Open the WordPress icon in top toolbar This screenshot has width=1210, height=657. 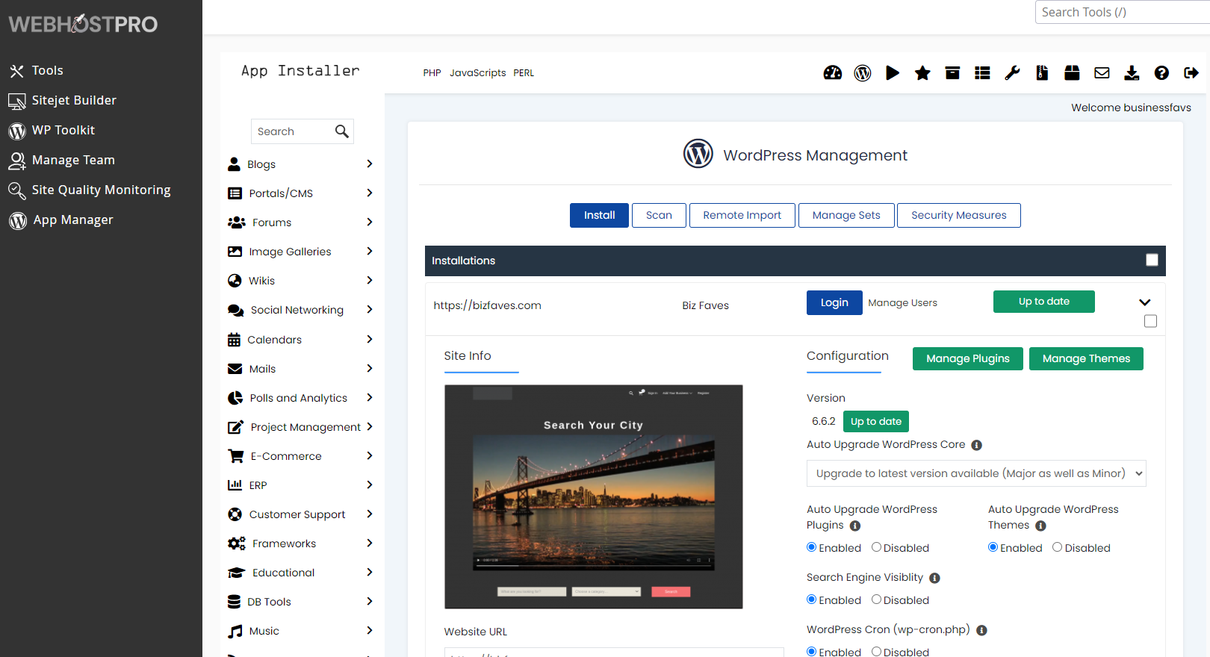tap(863, 72)
